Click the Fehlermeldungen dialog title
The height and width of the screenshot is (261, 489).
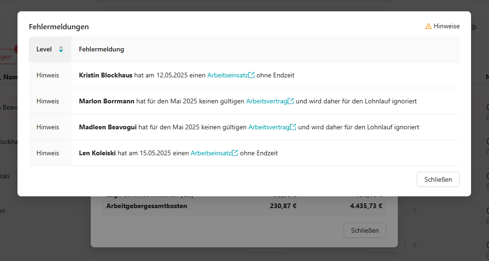tap(59, 27)
